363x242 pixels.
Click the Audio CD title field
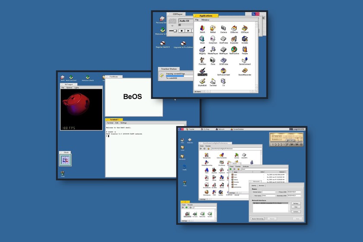pos(186,21)
